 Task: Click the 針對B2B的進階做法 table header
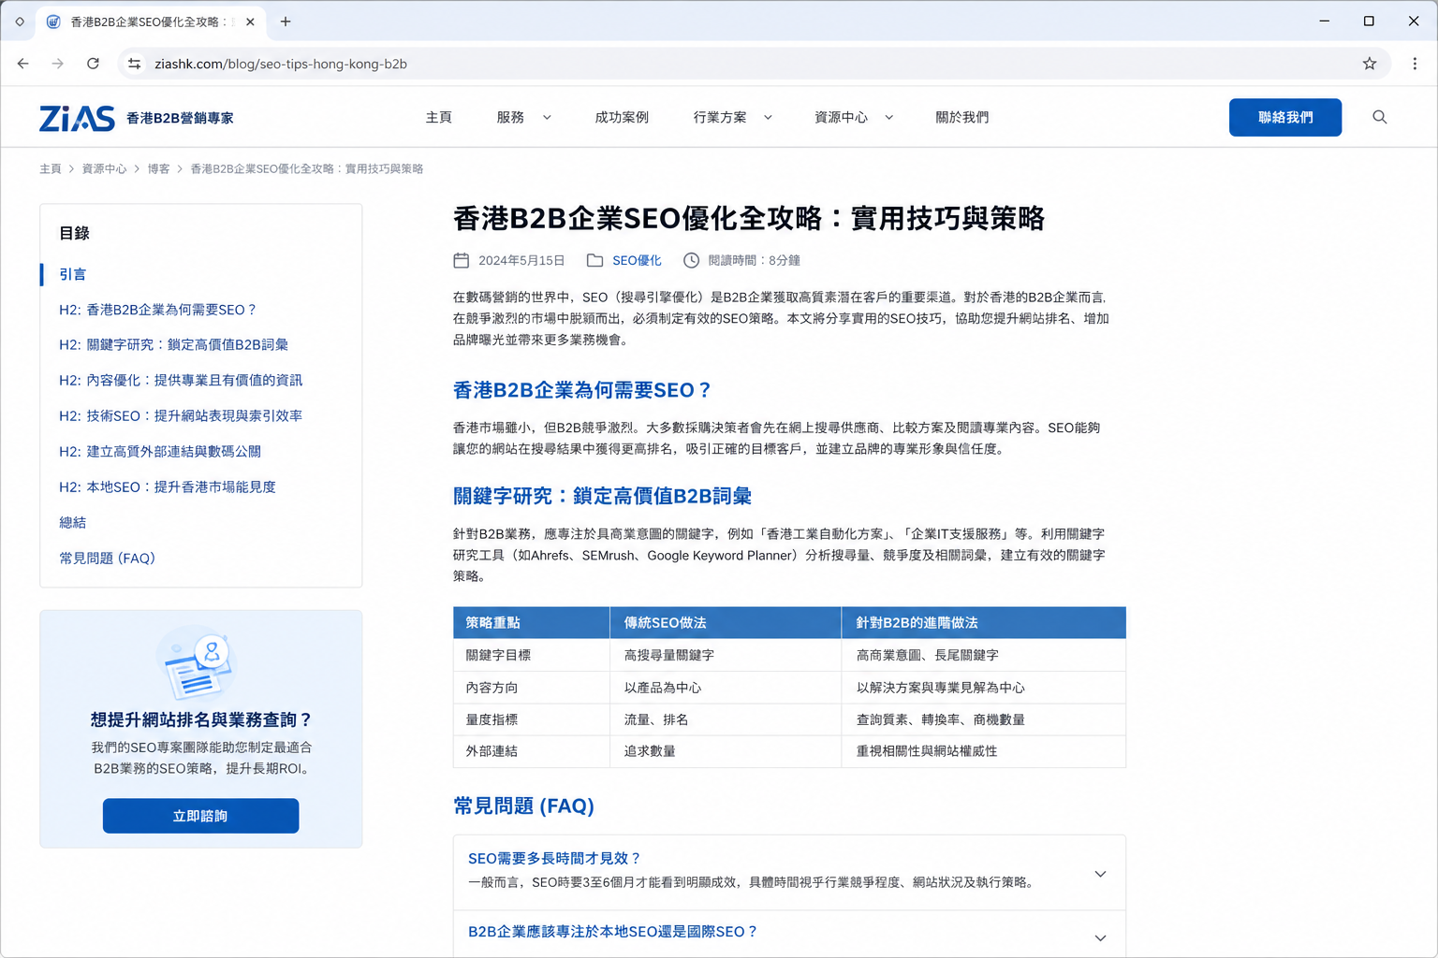tap(984, 623)
